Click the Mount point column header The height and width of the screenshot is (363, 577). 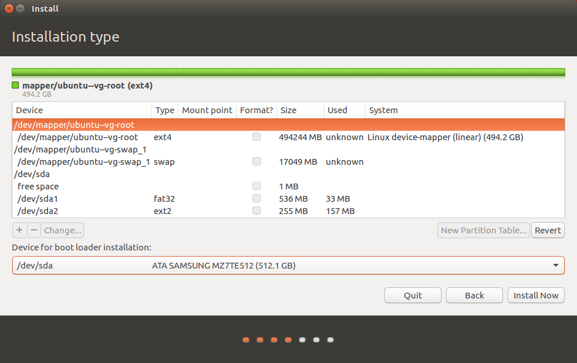pos(207,110)
